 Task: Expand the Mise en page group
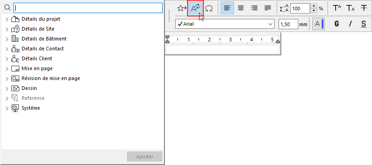[x=7, y=69]
